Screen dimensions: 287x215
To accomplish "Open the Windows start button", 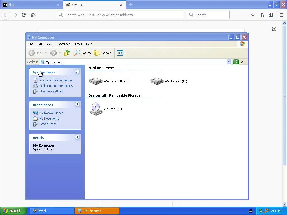I will [x=13, y=211].
